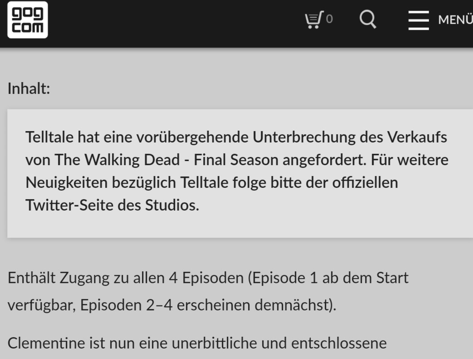Image resolution: width=473 pixels, height=359 pixels.
Task: Click the Episode 1 ab dem Start text
Action: coord(330,278)
